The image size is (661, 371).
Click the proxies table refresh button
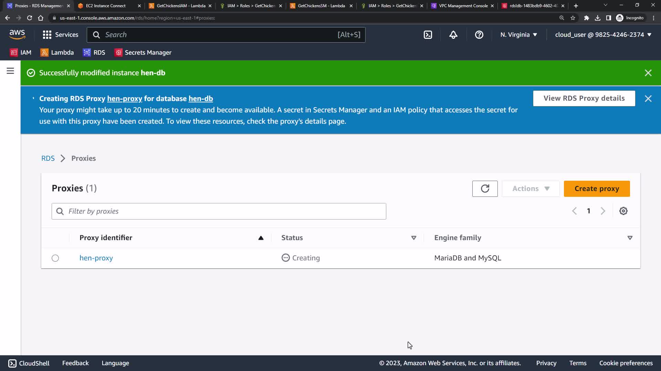(485, 189)
